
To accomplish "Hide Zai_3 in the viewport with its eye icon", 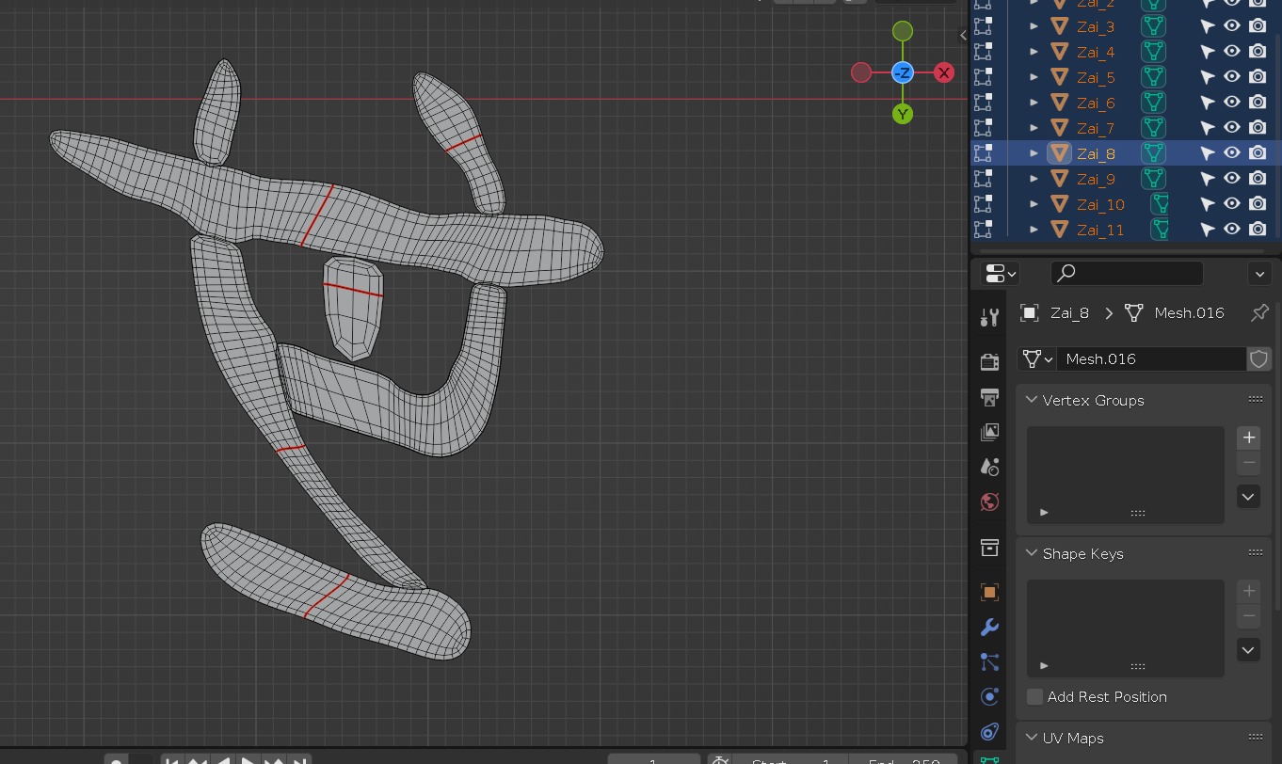I will tap(1232, 26).
